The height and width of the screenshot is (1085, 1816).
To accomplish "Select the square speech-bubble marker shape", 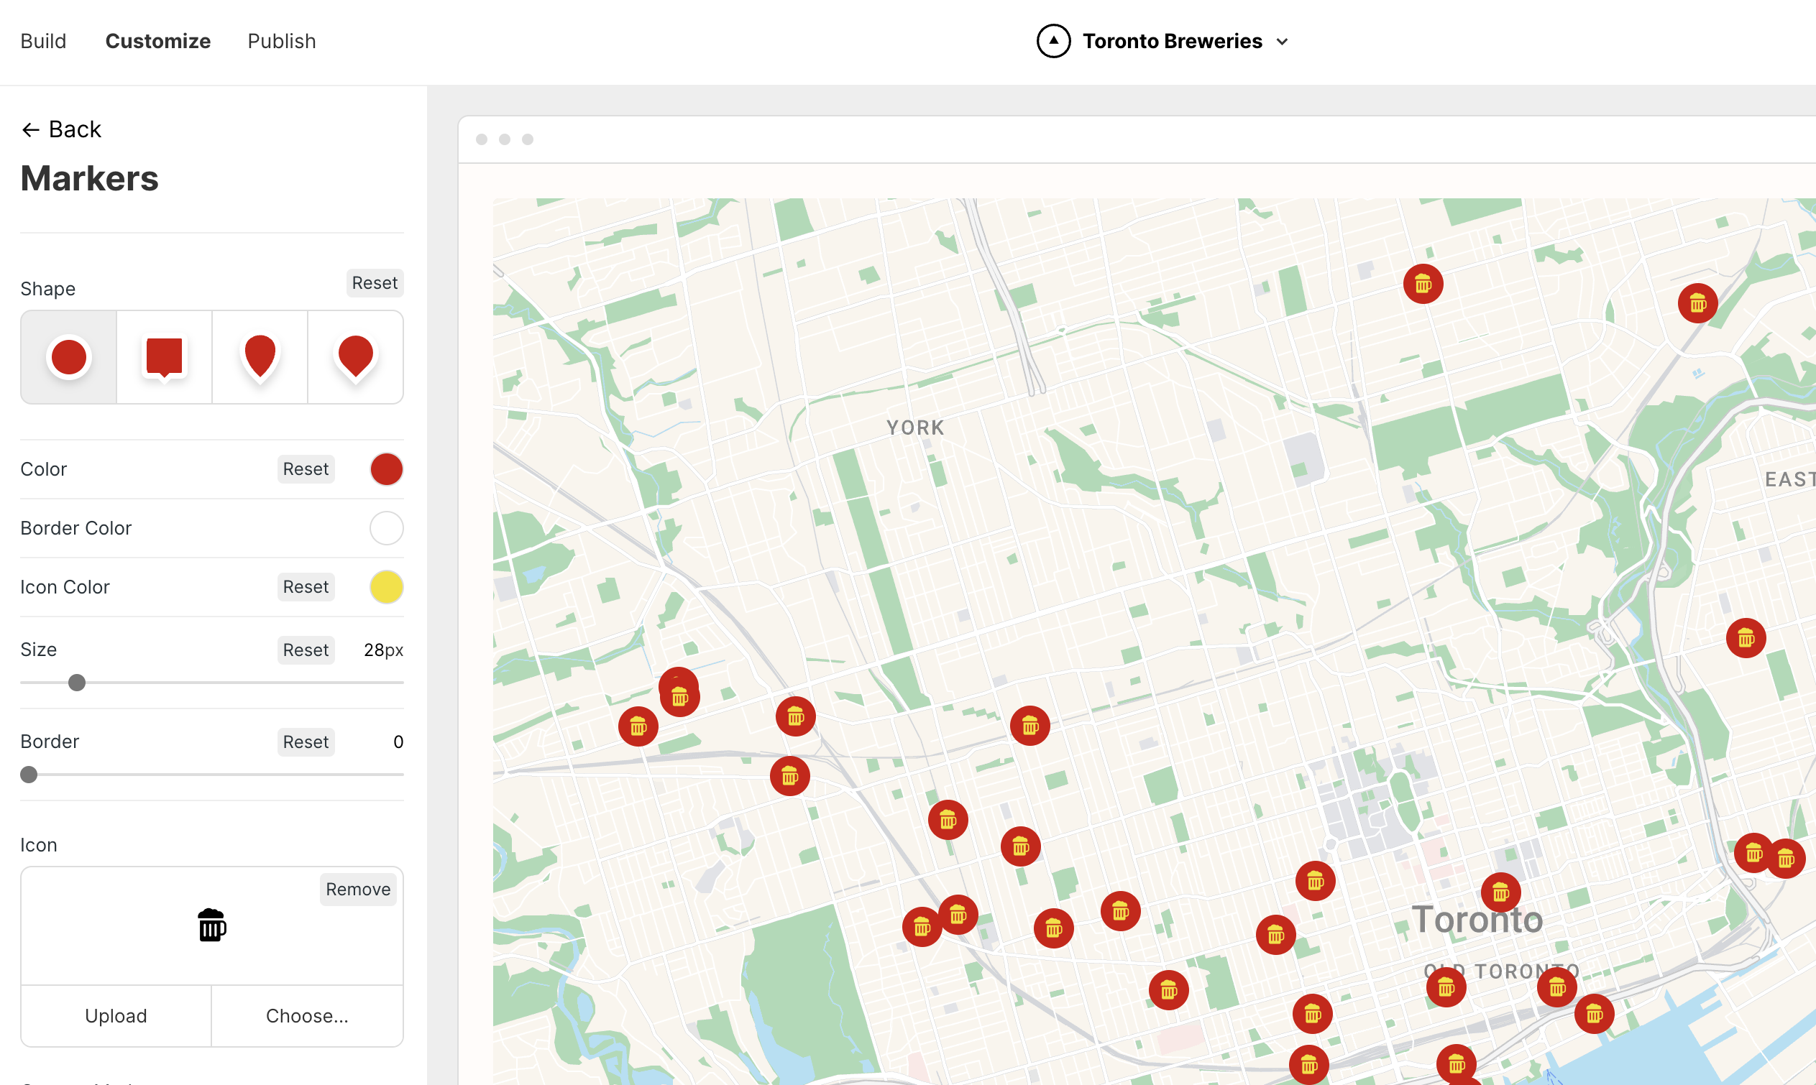I will (x=165, y=358).
